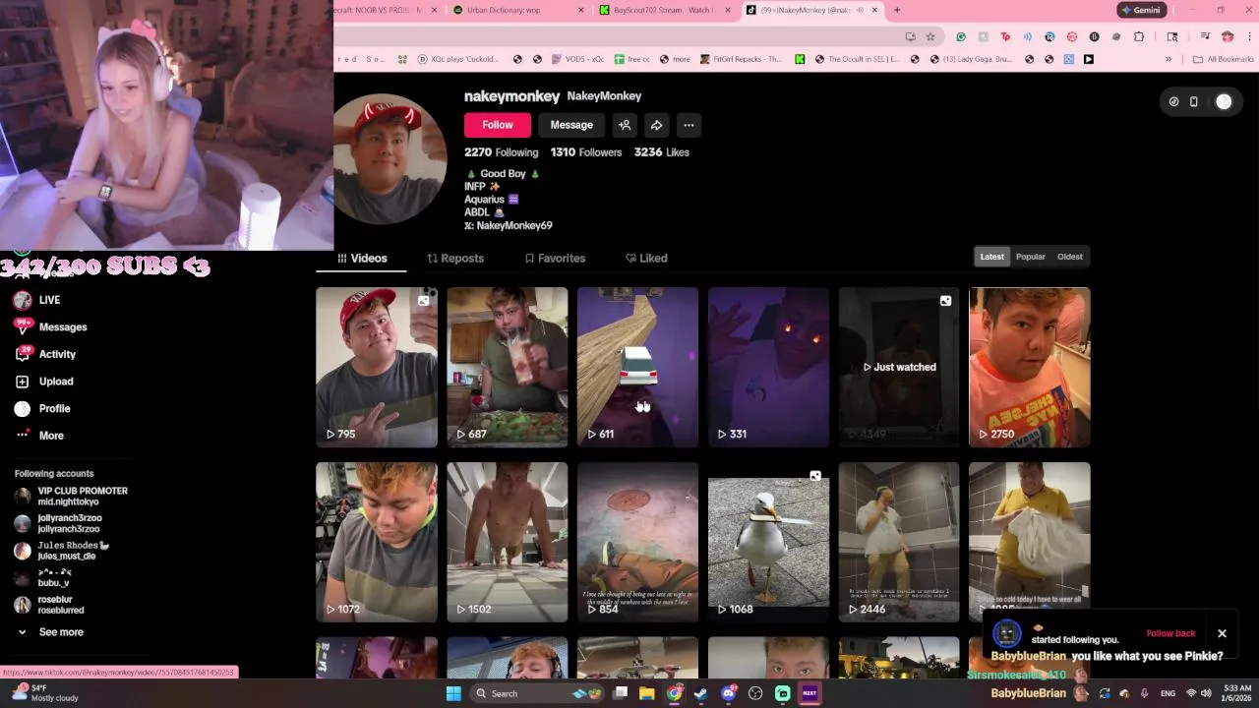Switch to the Liked tab

(646, 258)
